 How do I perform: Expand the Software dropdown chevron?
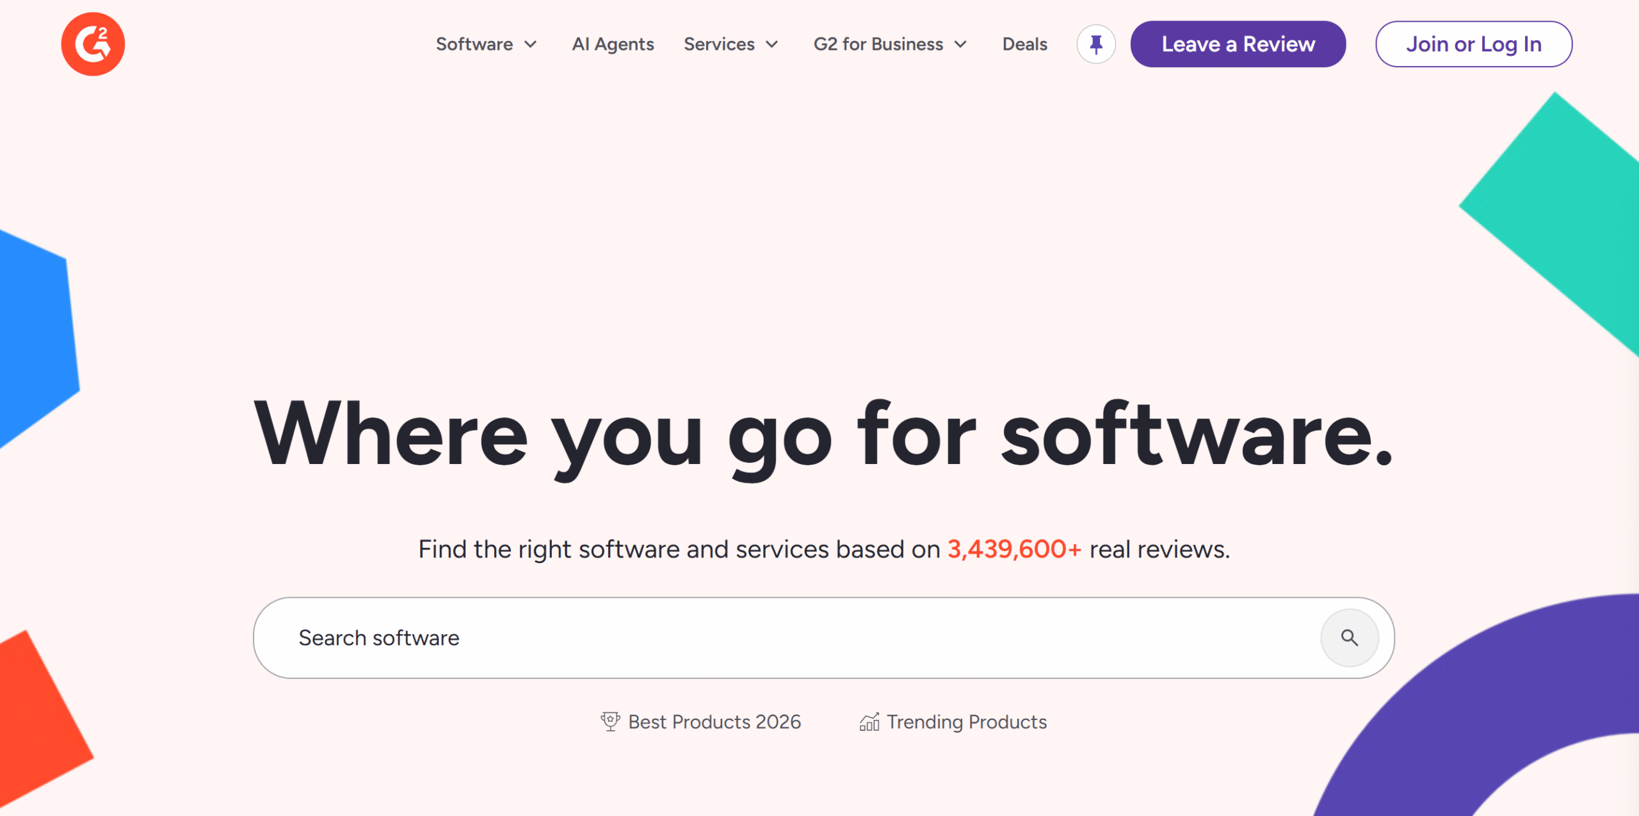pos(531,44)
